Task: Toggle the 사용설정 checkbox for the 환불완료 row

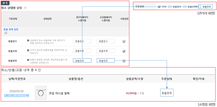Action: tap(124, 61)
